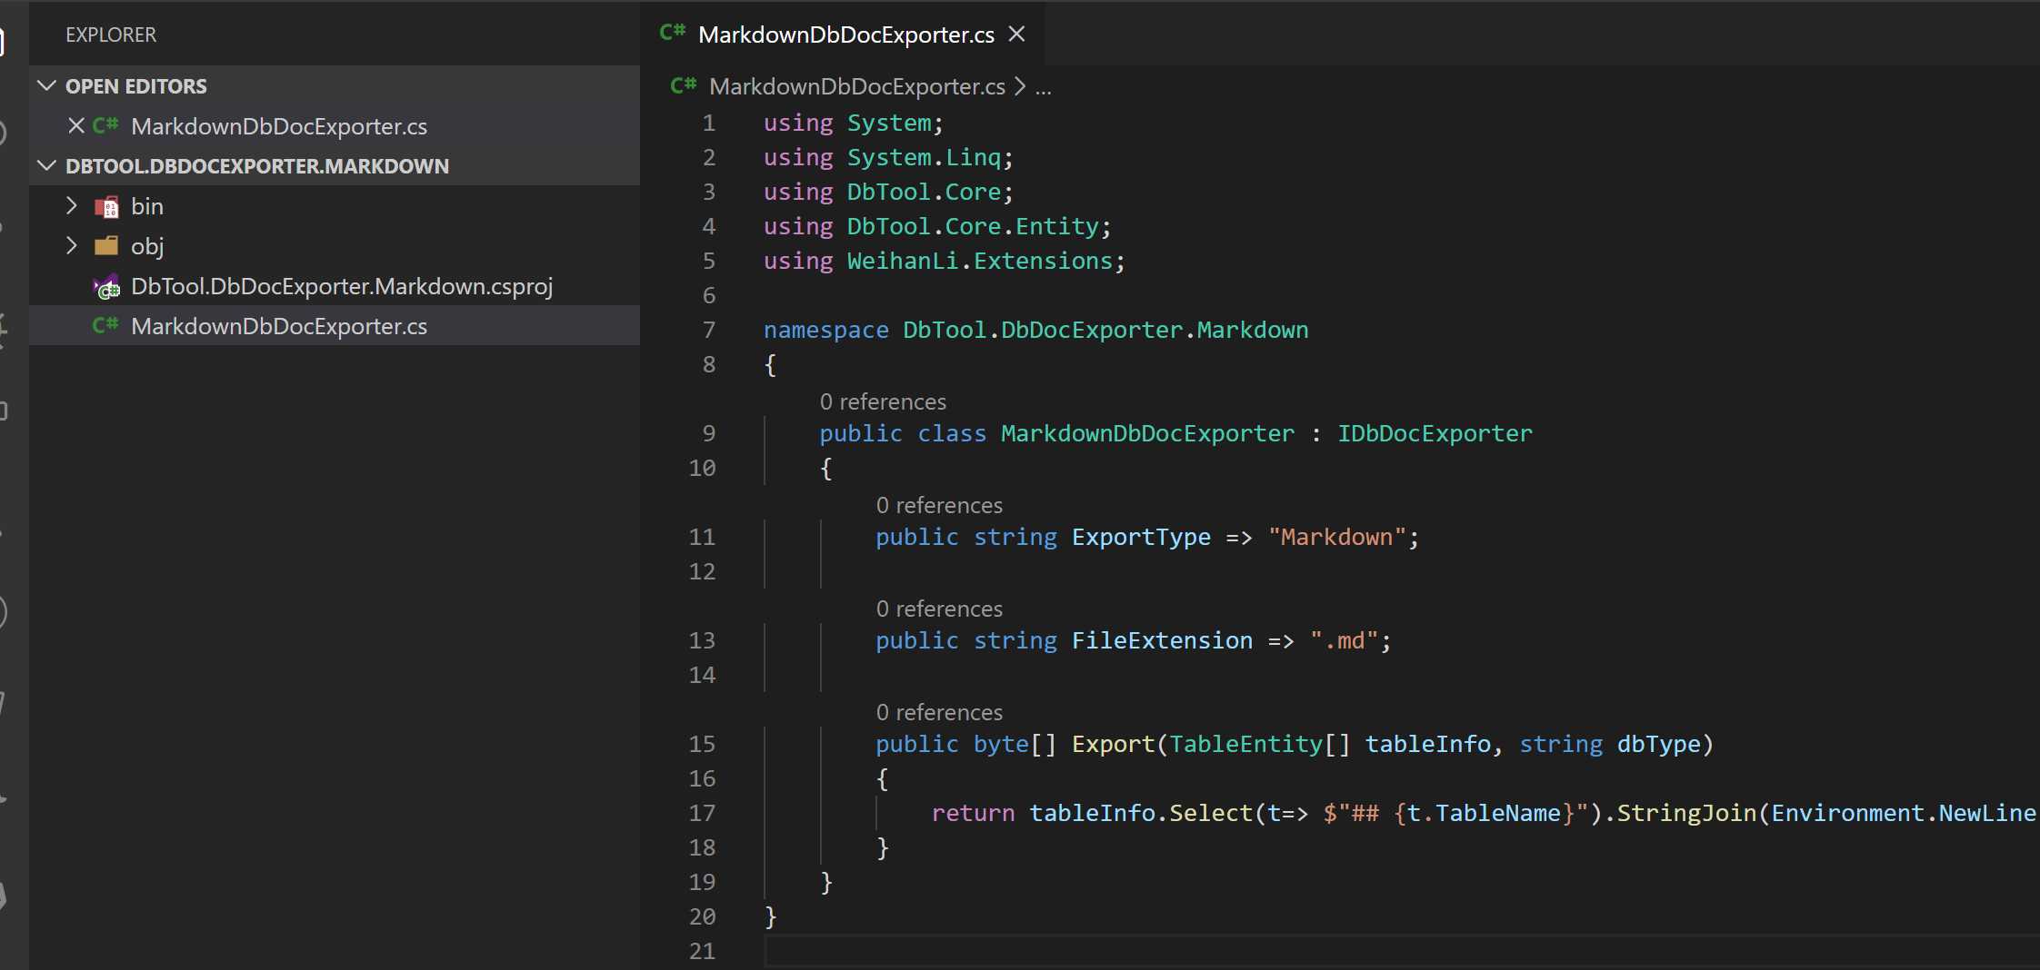Click 'return' keyword on line 17

pos(973,813)
